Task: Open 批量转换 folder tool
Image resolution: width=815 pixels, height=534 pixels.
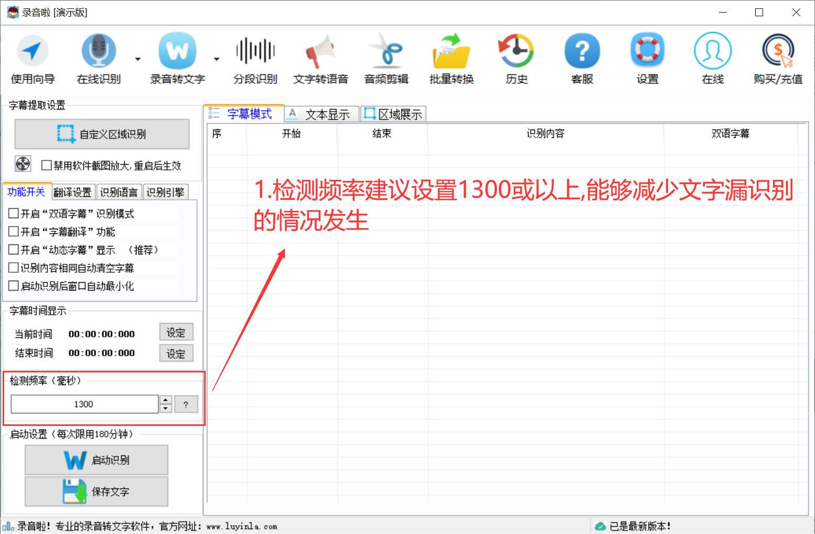Action: [x=451, y=59]
